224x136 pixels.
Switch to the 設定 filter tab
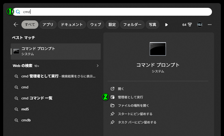point(112,25)
